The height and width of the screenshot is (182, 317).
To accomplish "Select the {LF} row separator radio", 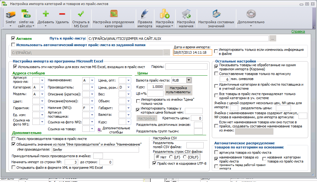I will tap(171, 157).
